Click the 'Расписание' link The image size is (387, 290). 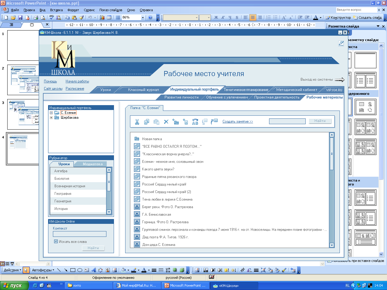pyautogui.click(x=75, y=89)
